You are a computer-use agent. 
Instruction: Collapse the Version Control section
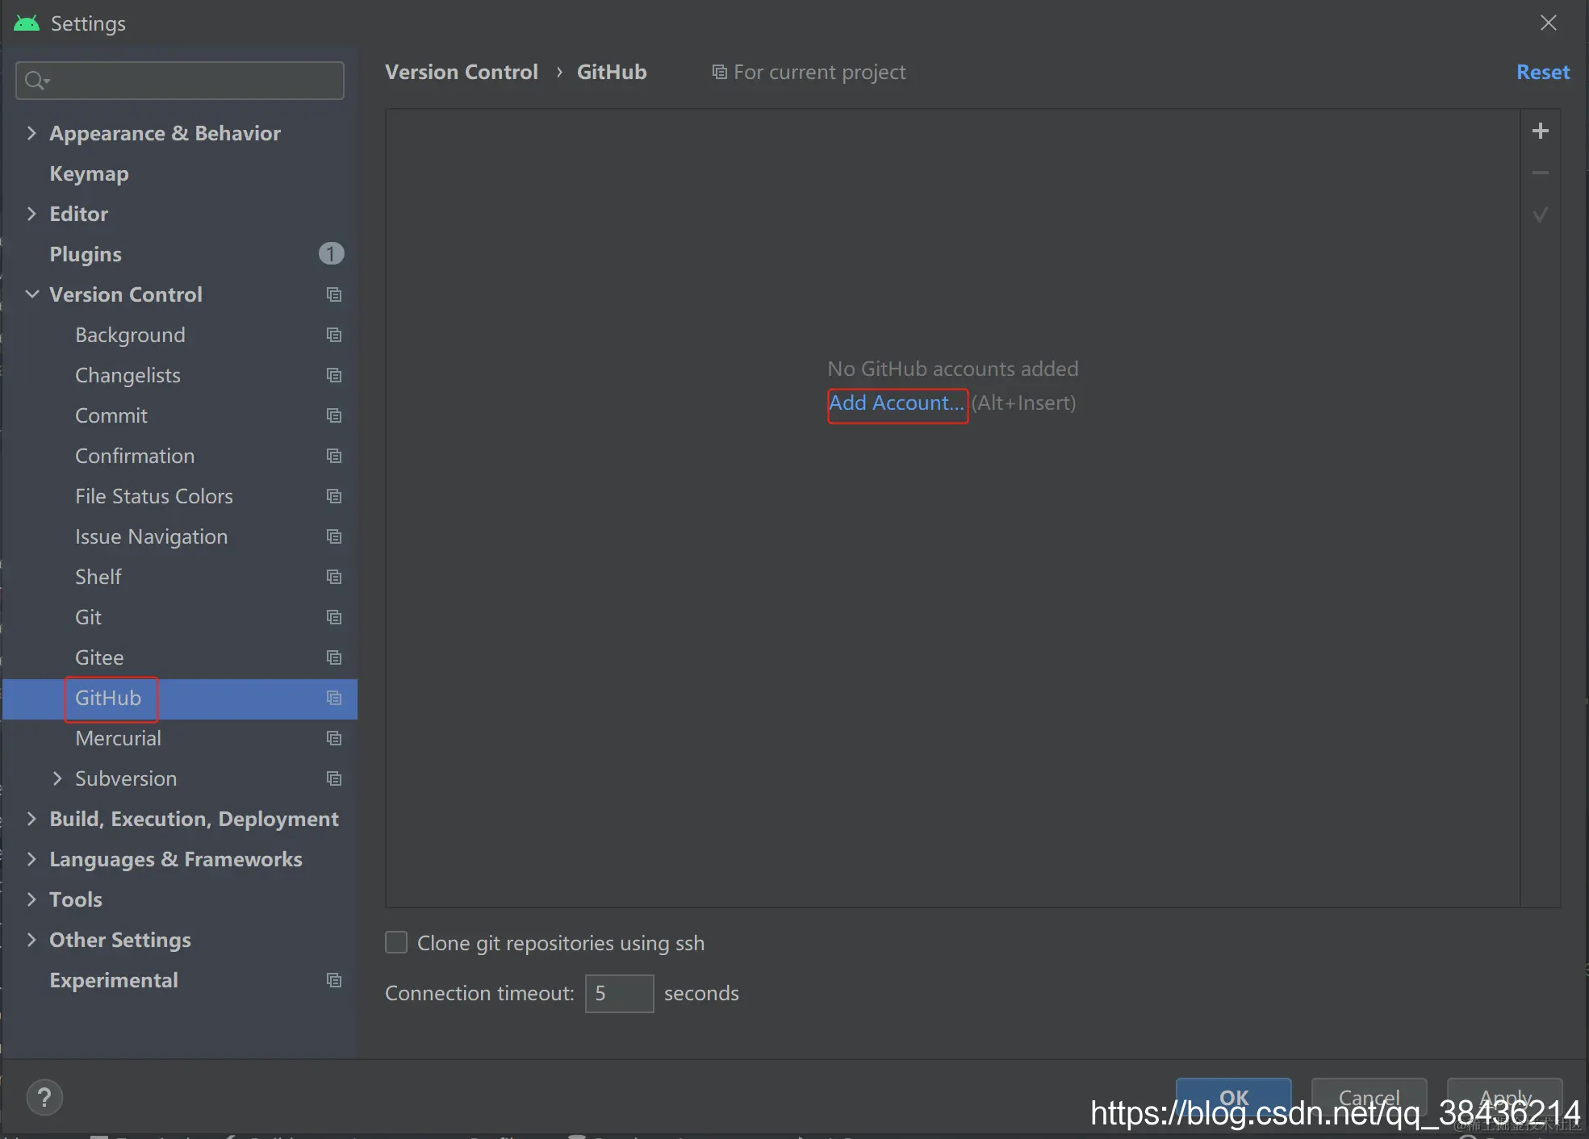point(32,294)
